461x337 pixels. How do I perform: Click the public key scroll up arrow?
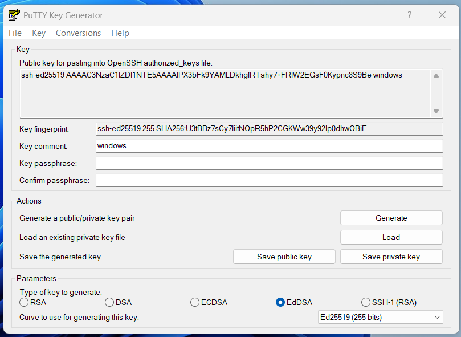click(x=436, y=76)
